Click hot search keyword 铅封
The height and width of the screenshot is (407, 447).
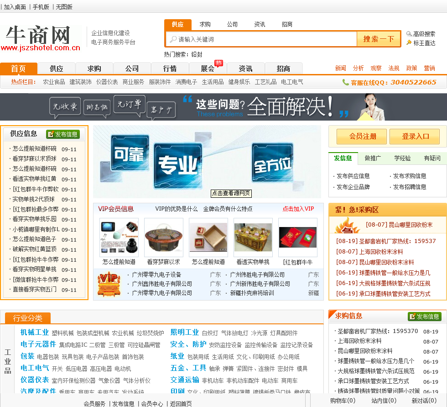[x=197, y=54]
